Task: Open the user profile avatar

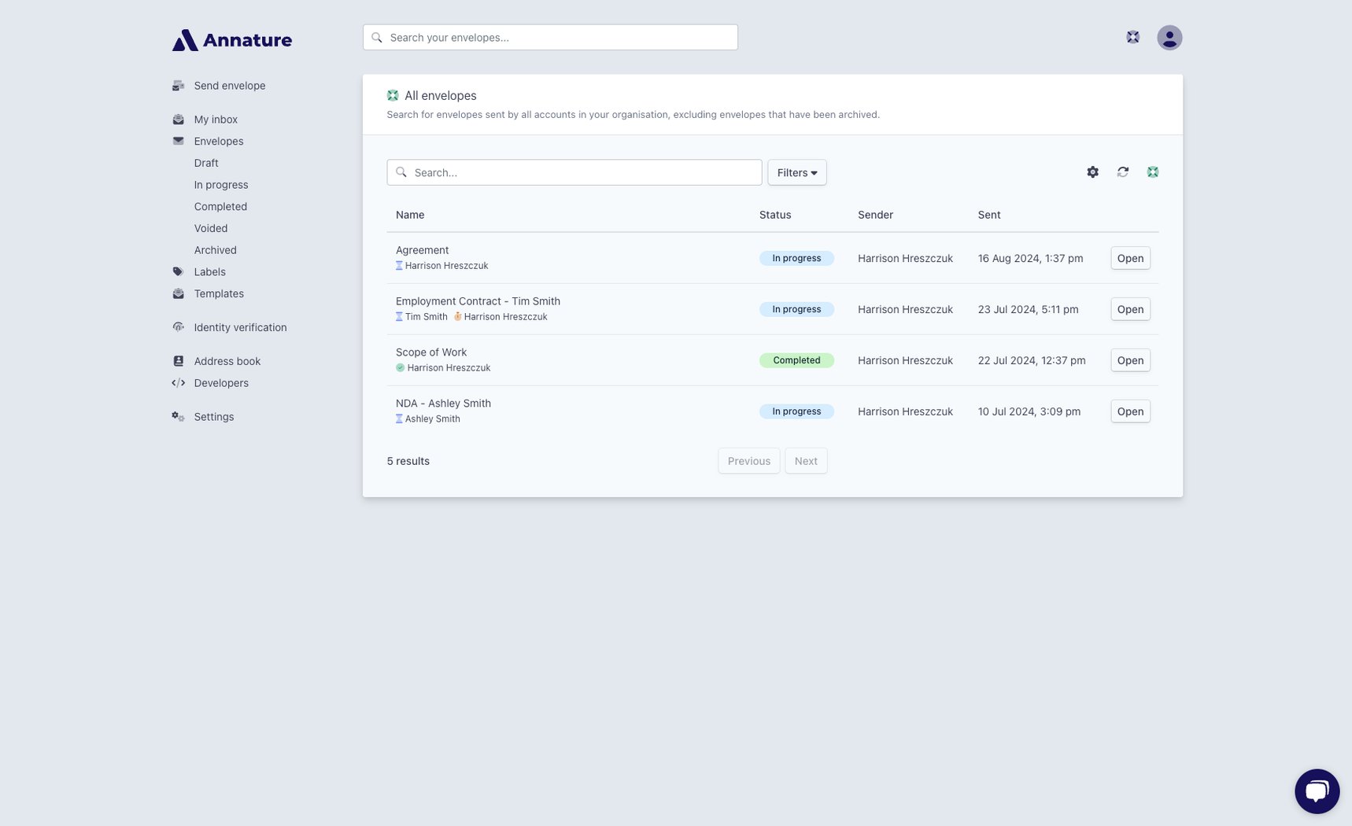Action: [1169, 38]
